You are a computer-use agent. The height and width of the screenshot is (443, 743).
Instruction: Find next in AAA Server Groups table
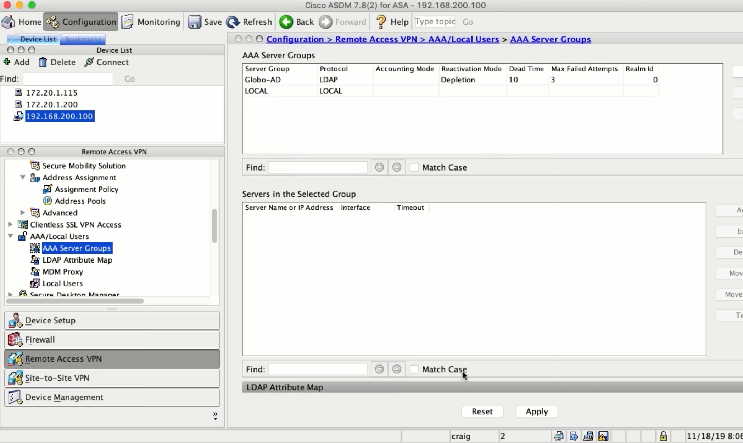pos(379,167)
